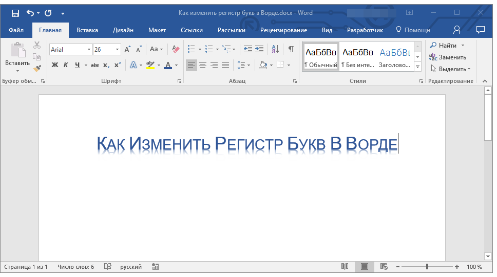Toggle italic (К) formatting
The width and height of the screenshot is (497, 277).
point(66,65)
